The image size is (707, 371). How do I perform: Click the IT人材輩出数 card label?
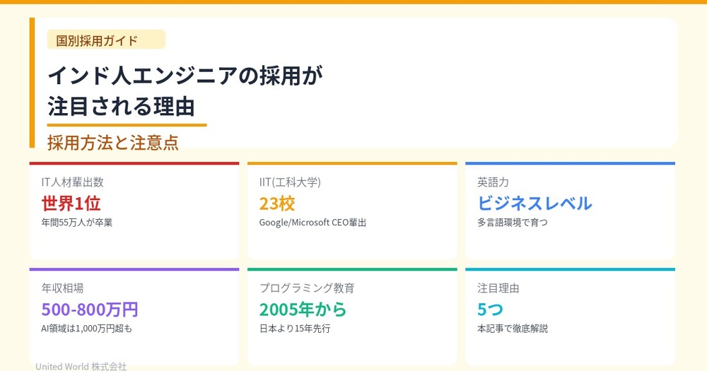73,182
